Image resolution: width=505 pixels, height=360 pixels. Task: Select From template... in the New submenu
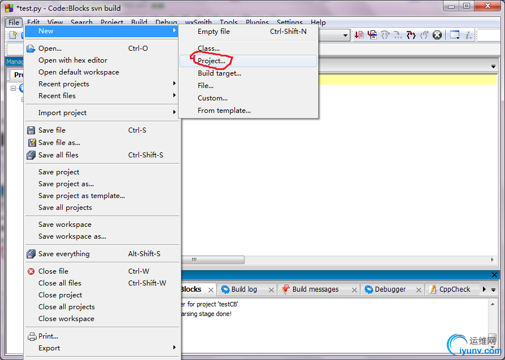coord(249,111)
